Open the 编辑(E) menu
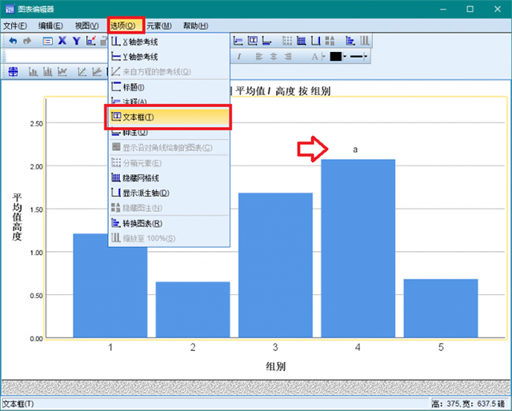Image resolution: width=512 pixels, height=411 pixels. point(50,26)
